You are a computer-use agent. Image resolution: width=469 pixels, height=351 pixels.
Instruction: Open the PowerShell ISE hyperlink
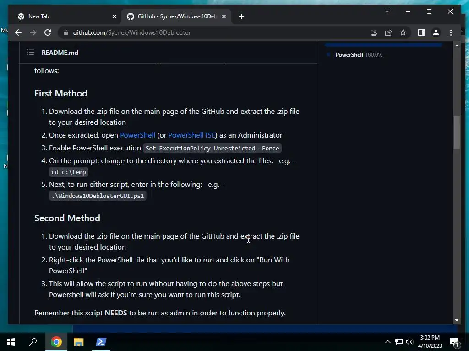coord(192,135)
